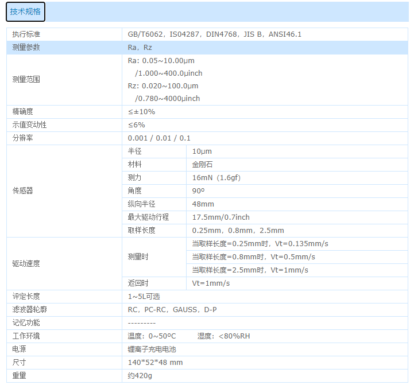
Task: Click the Vt=0.135mm/s speed row
Action: [260, 244]
